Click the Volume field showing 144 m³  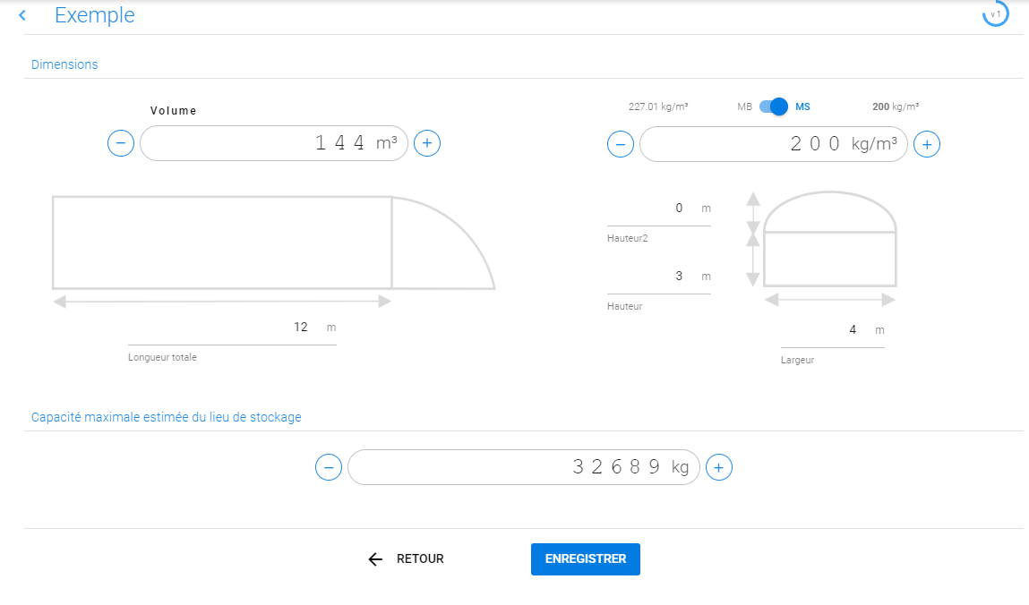[x=274, y=143]
